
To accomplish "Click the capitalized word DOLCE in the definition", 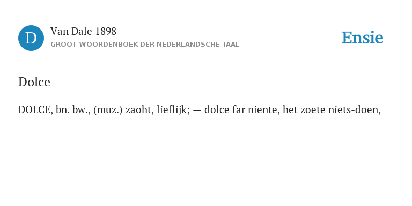I will click(x=35, y=110).
